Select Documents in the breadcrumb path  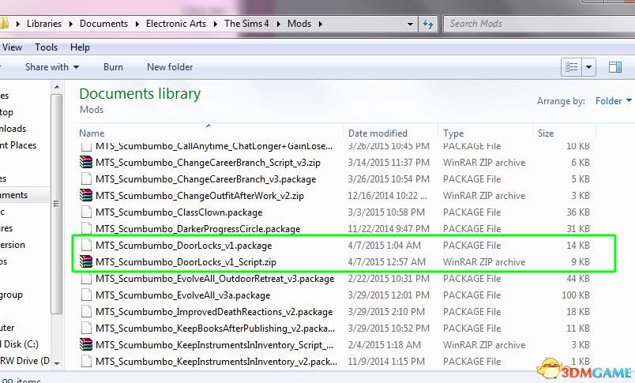click(103, 24)
